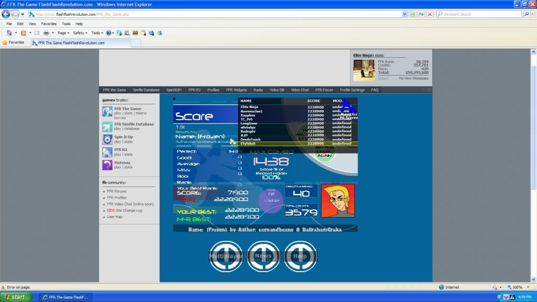Expand the address bar history dropdown
This screenshot has width=537, height=302.
pos(403,14)
